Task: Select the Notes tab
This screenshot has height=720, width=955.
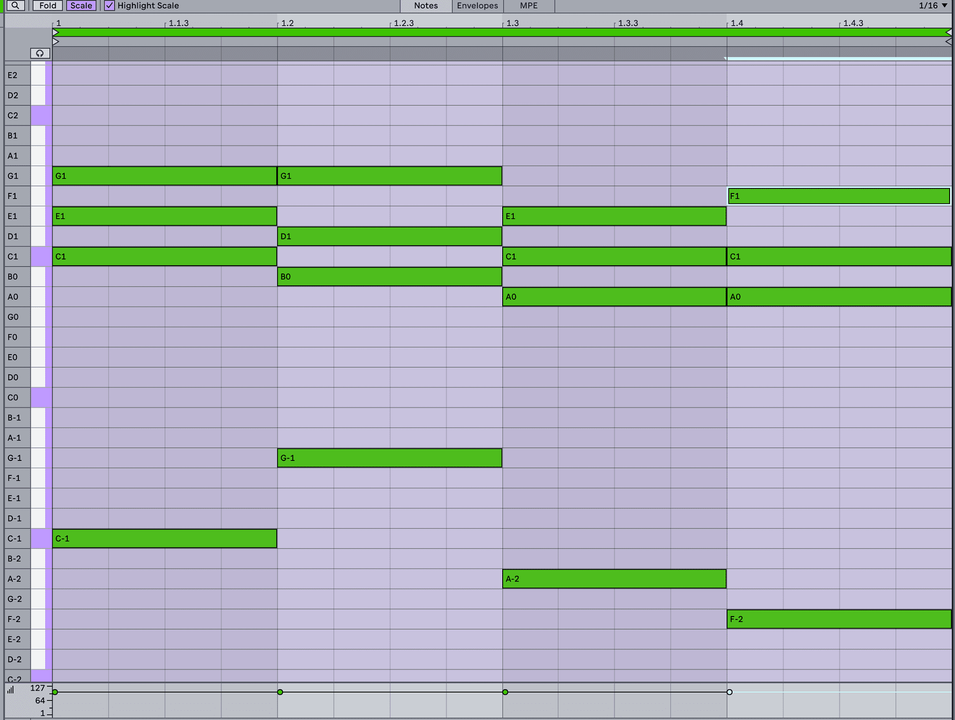Action: pyautogui.click(x=425, y=5)
